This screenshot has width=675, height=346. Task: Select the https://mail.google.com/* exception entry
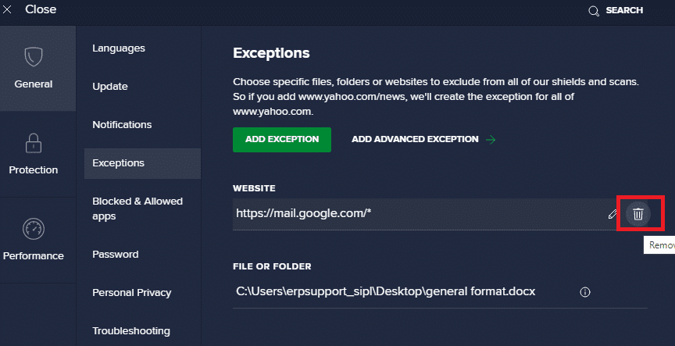point(303,213)
